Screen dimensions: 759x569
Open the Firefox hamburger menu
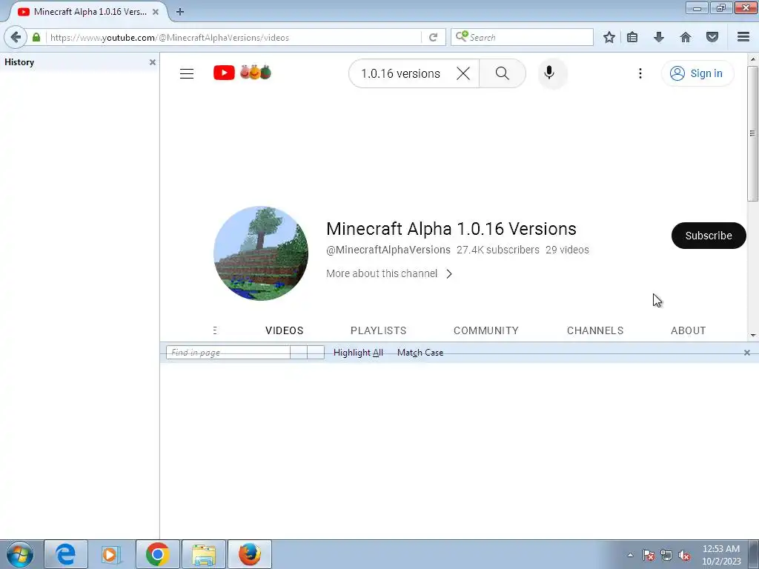coord(743,37)
